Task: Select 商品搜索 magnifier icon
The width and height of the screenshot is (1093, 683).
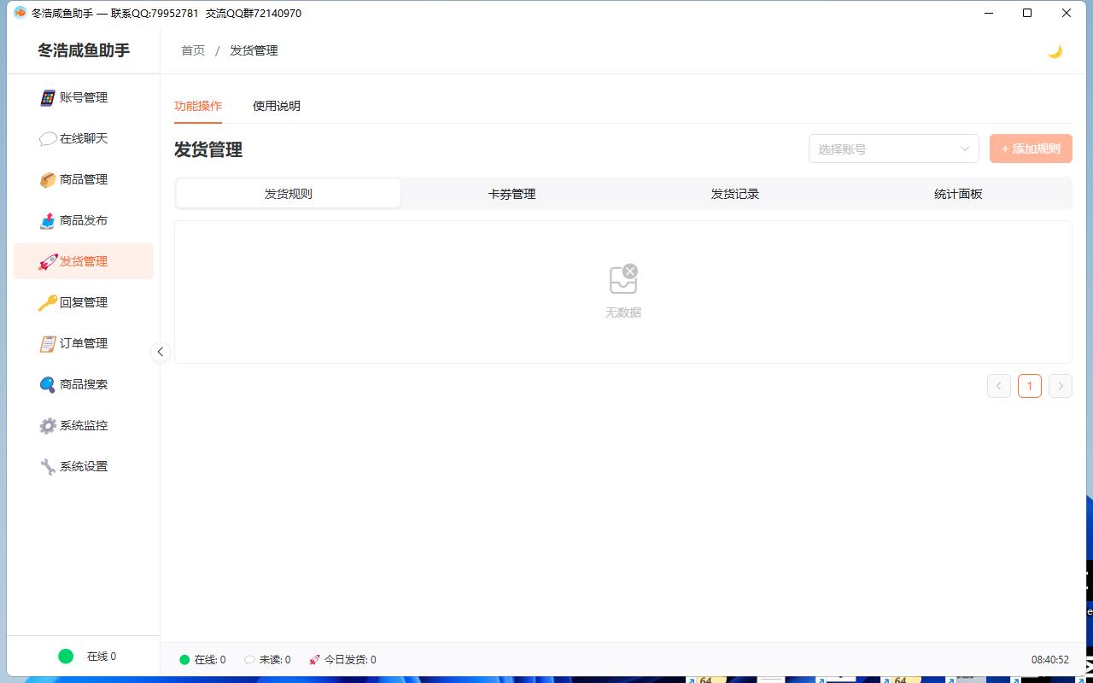Action: pos(48,384)
